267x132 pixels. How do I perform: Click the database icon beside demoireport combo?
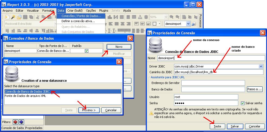194,24
